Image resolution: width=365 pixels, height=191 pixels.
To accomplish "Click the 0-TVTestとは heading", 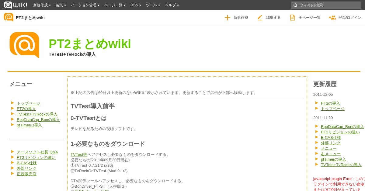I will point(89,118).
